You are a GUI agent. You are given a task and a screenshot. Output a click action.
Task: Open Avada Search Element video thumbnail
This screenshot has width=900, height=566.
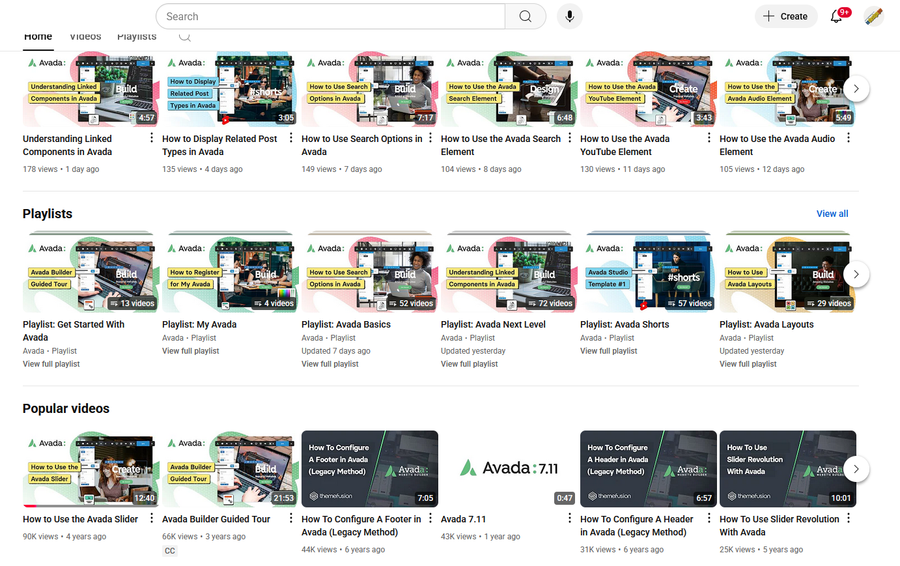pos(509,90)
